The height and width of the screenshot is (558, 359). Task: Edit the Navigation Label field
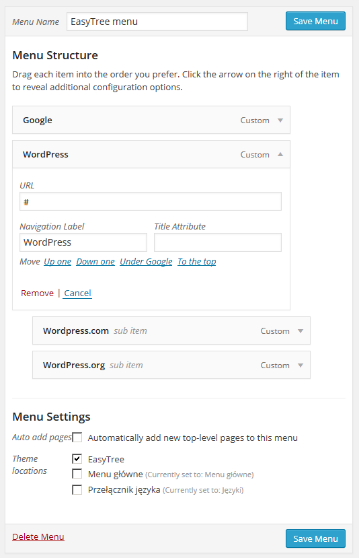tap(83, 242)
